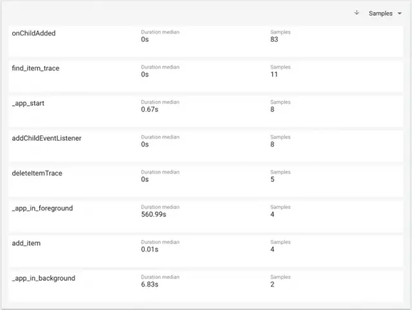
Task: Open the _app_in_background trace
Action: pyautogui.click(x=43, y=278)
